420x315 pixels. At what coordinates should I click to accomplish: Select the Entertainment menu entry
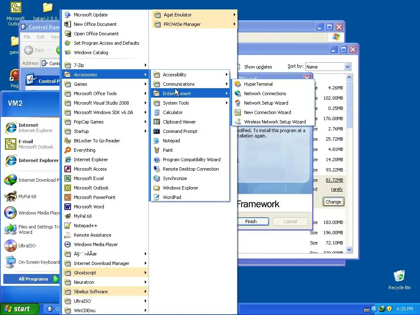(x=190, y=94)
